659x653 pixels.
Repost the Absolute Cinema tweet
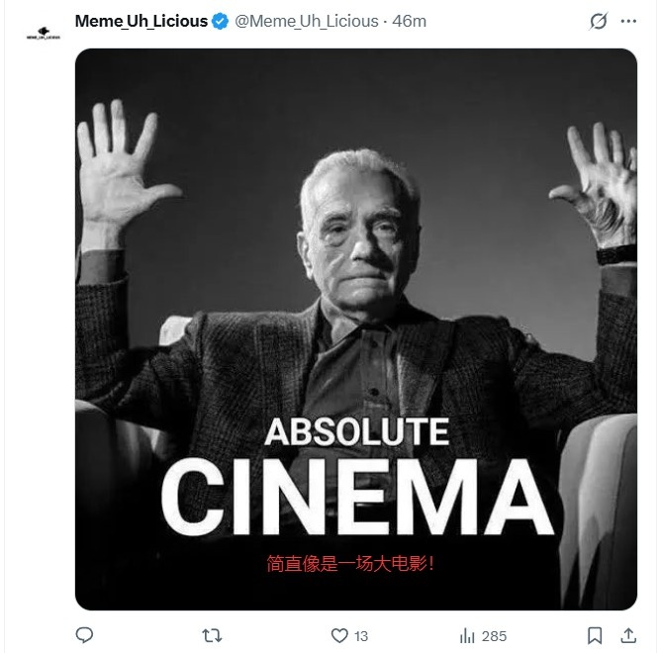211,634
